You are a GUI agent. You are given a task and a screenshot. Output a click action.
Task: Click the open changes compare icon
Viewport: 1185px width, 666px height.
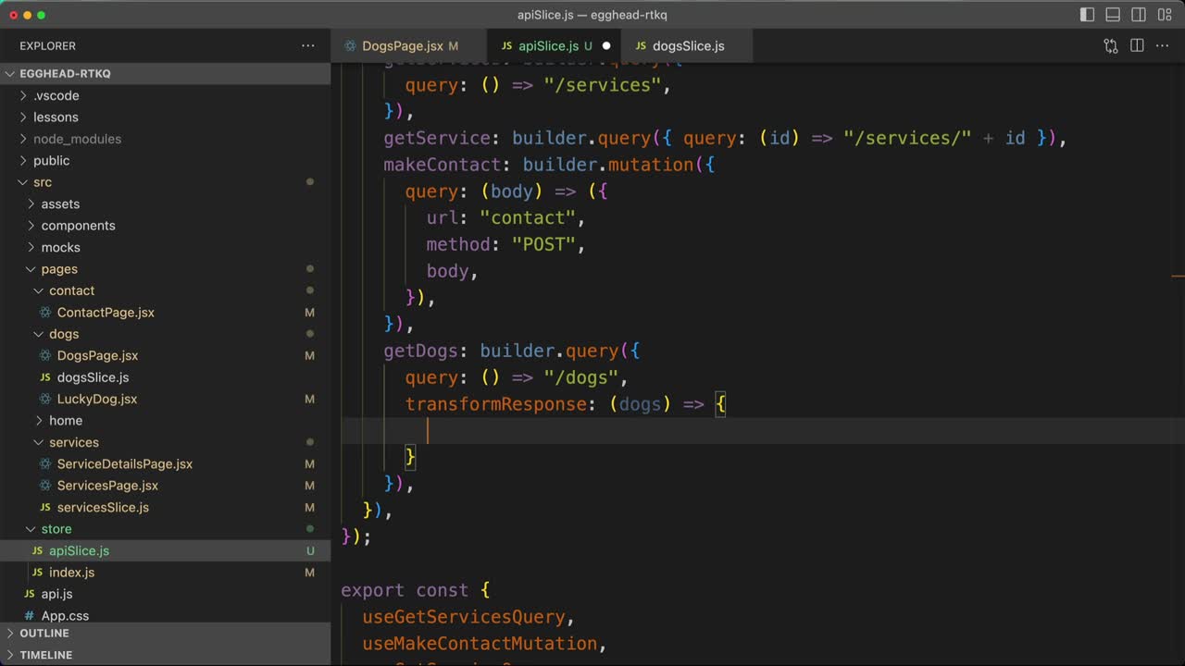(1110, 45)
